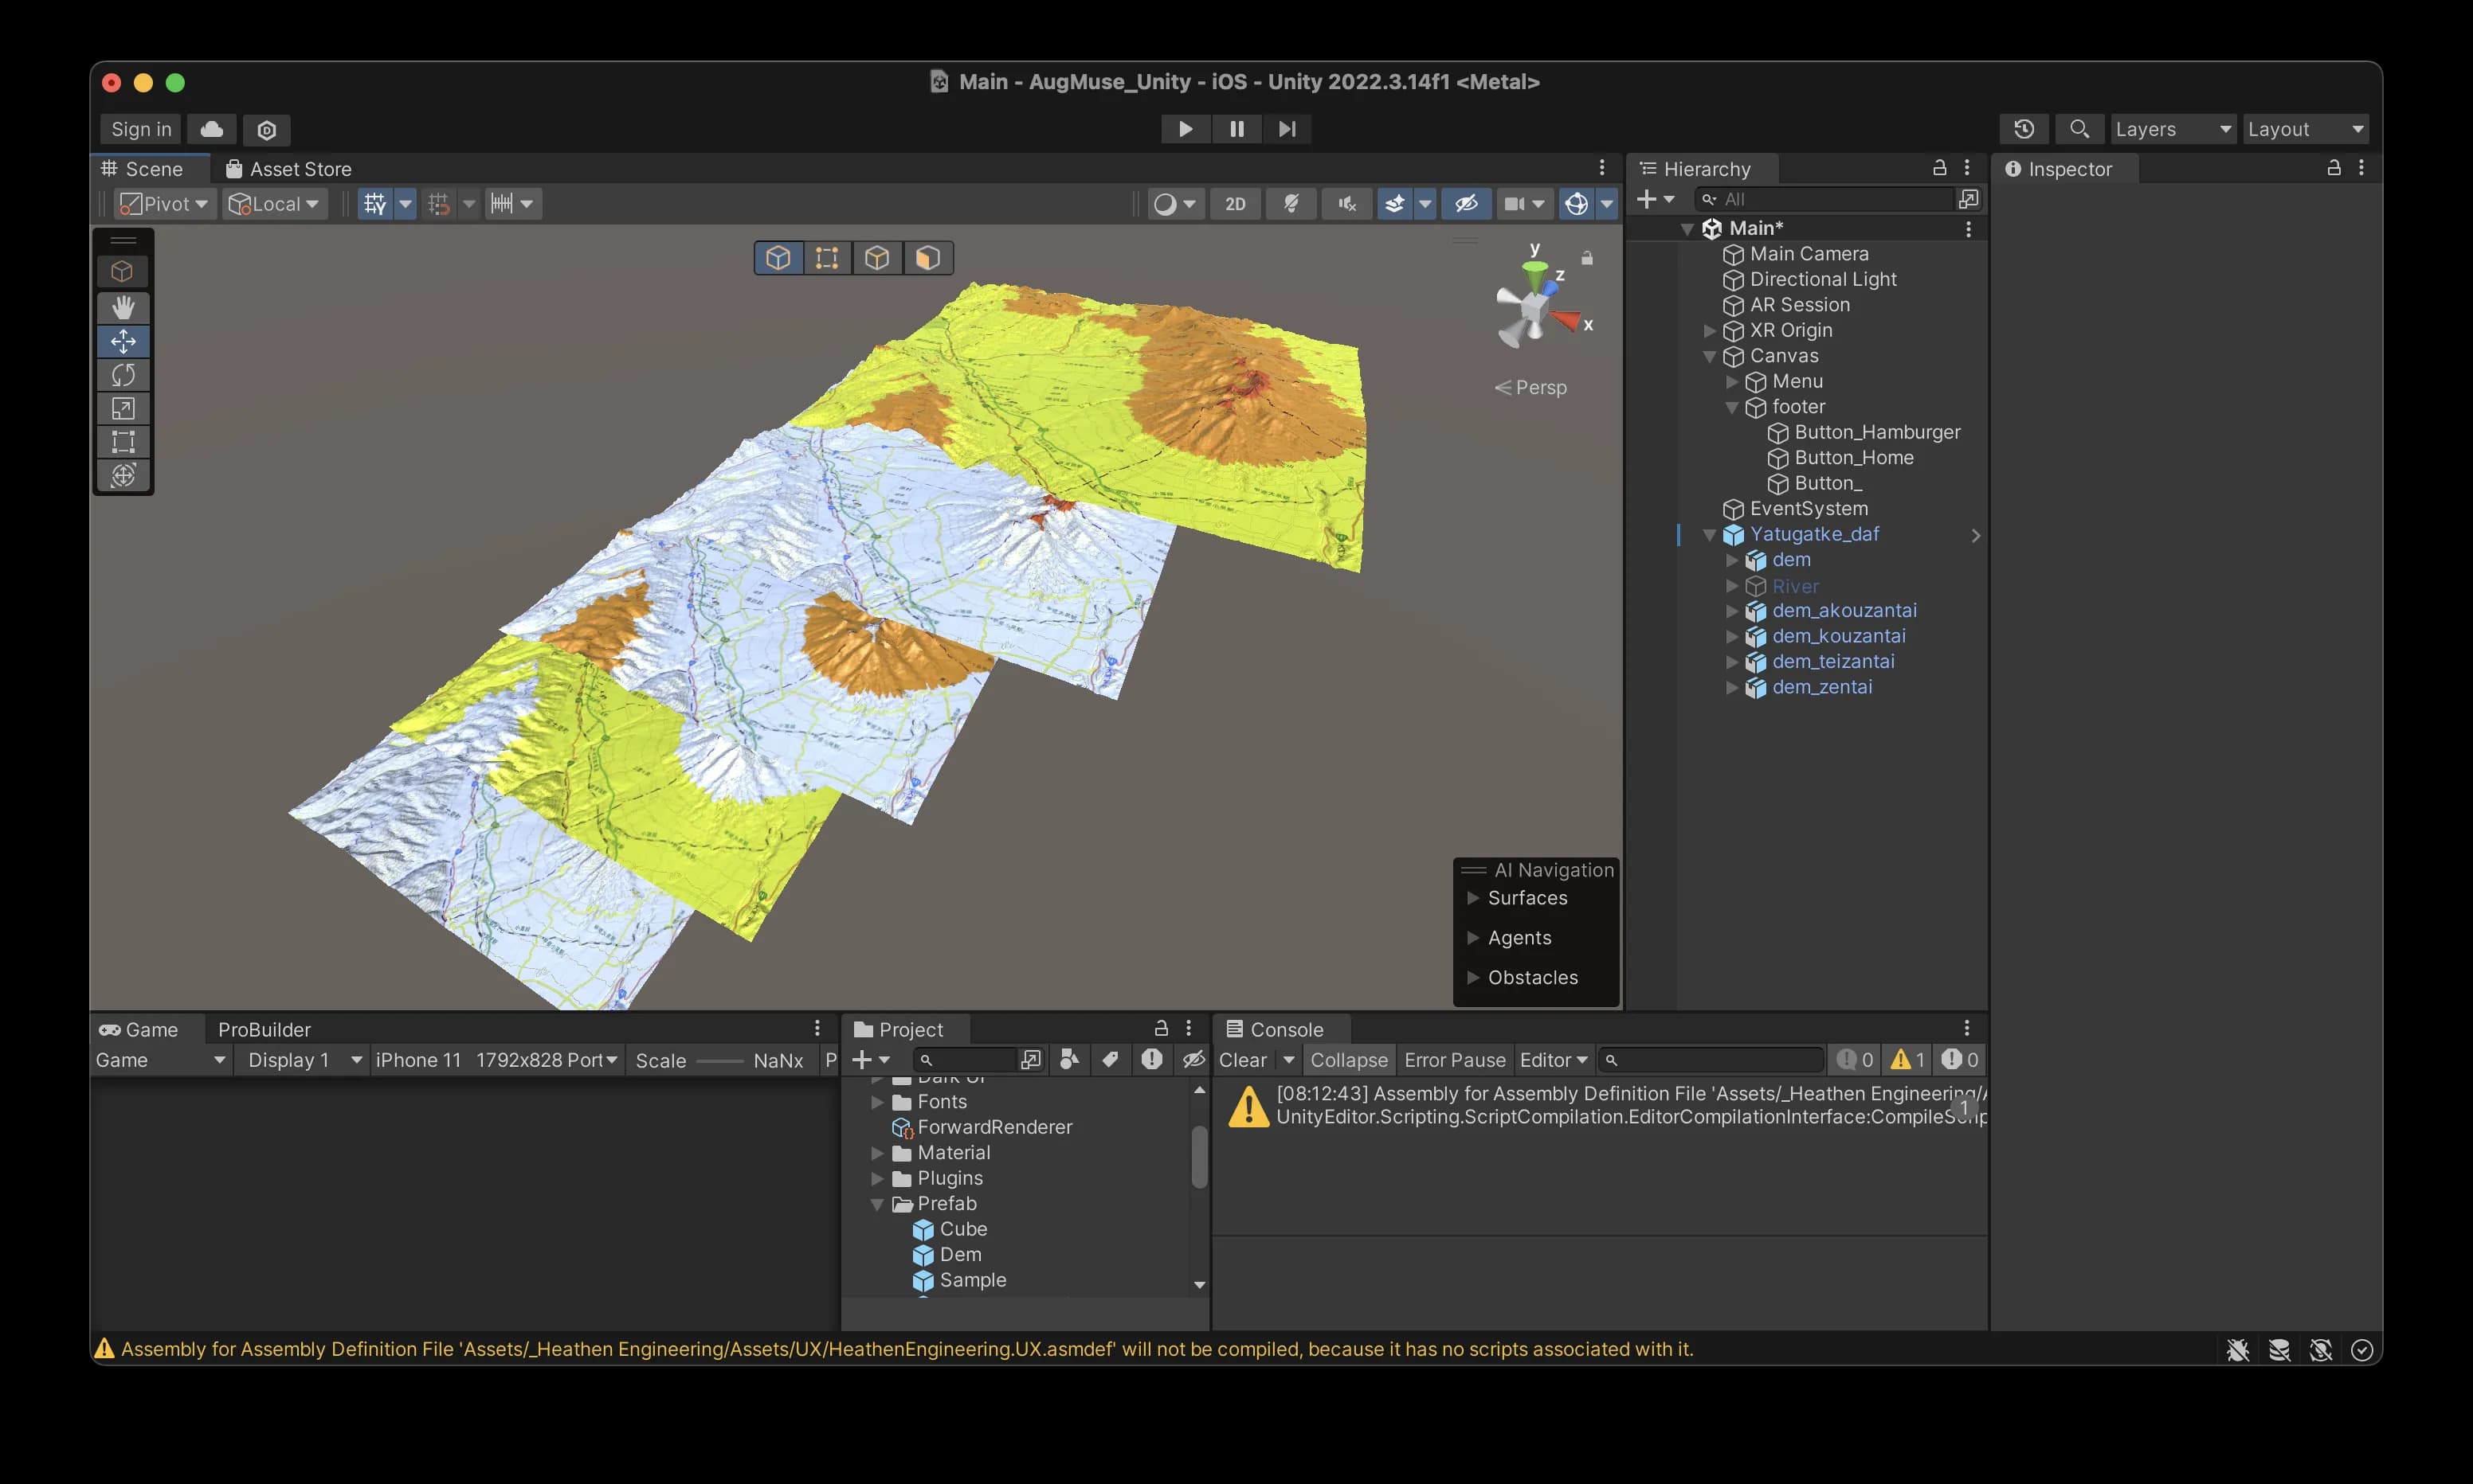The height and width of the screenshot is (1484, 2473).
Task: Click the Play button
Action: click(x=1185, y=129)
